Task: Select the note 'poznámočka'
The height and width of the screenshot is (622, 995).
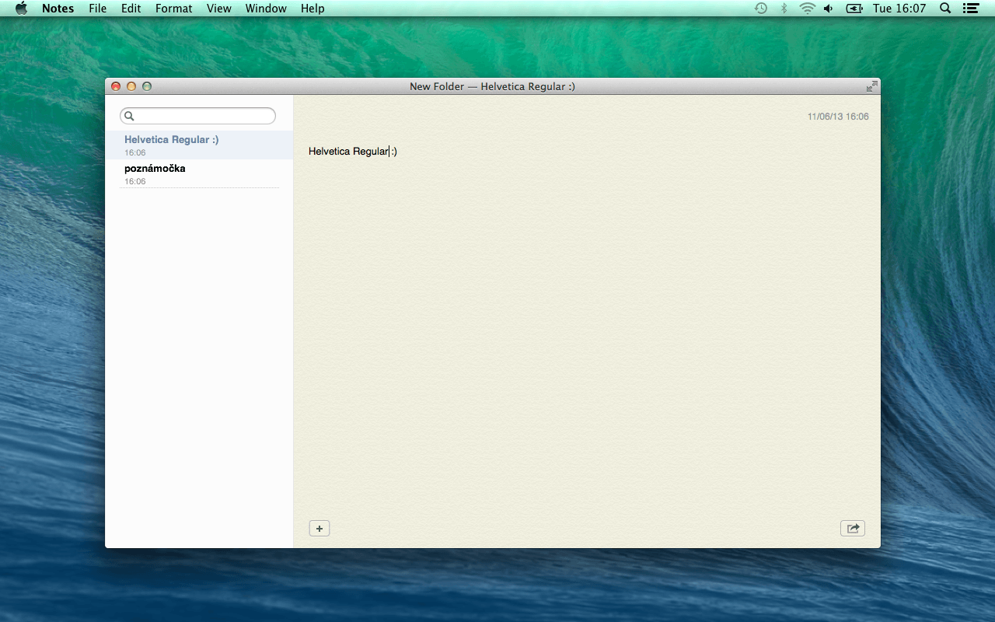Action: point(200,173)
